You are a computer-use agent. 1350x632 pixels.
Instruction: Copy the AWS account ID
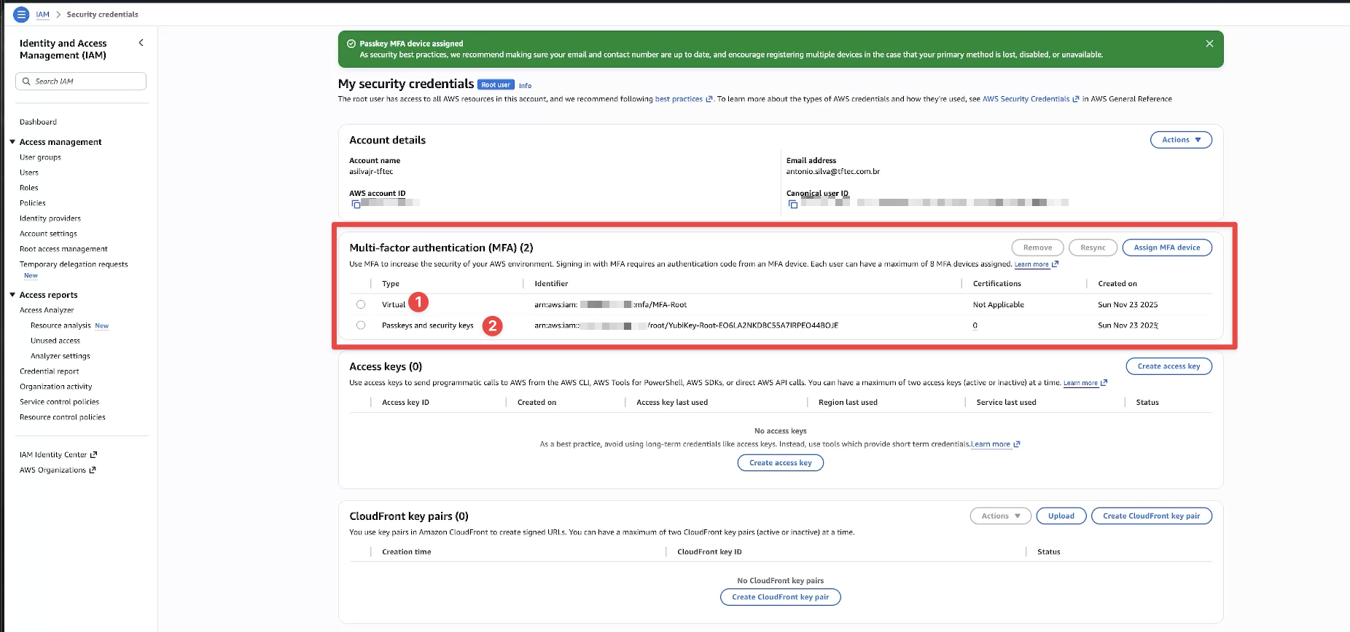[356, 205]
